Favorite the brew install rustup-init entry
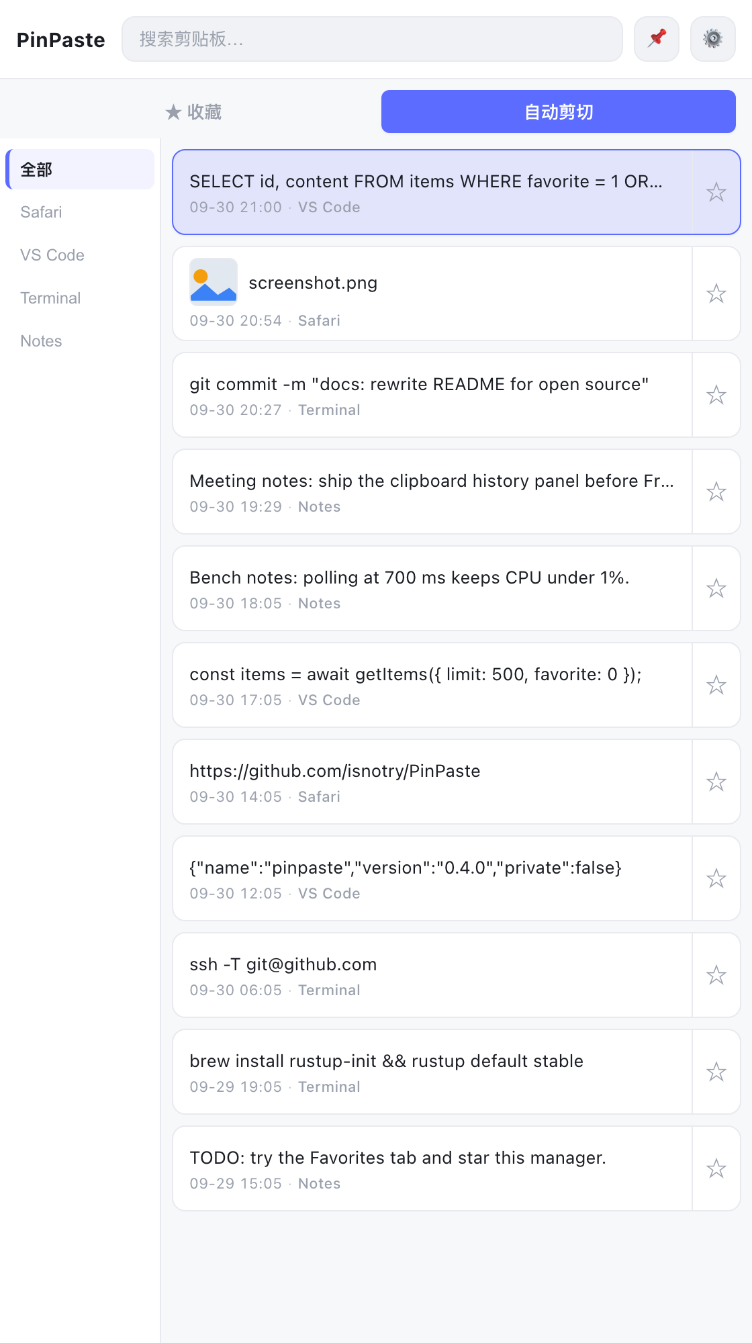The width and height of the screenshot is (752, 1343). (x=716, y=1072)
